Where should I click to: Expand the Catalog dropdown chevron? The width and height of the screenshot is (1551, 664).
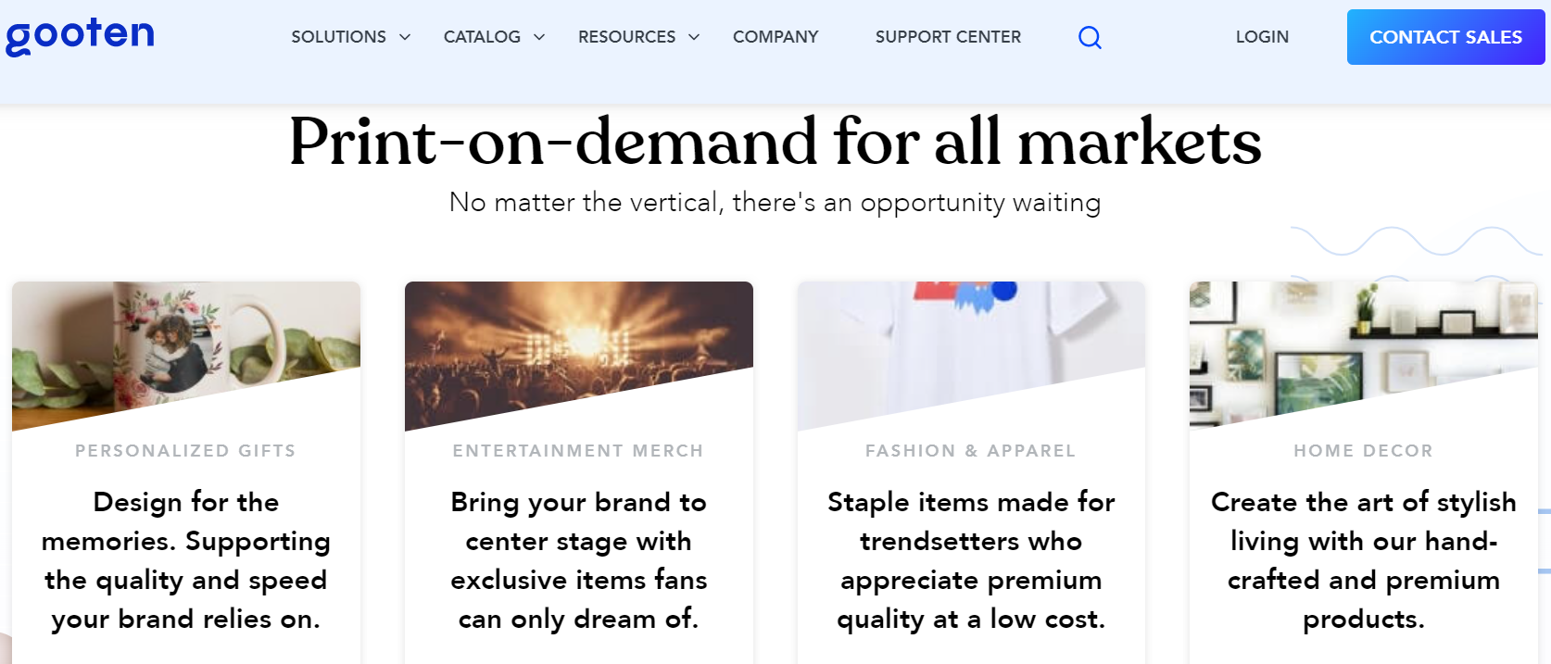(539, 37)
